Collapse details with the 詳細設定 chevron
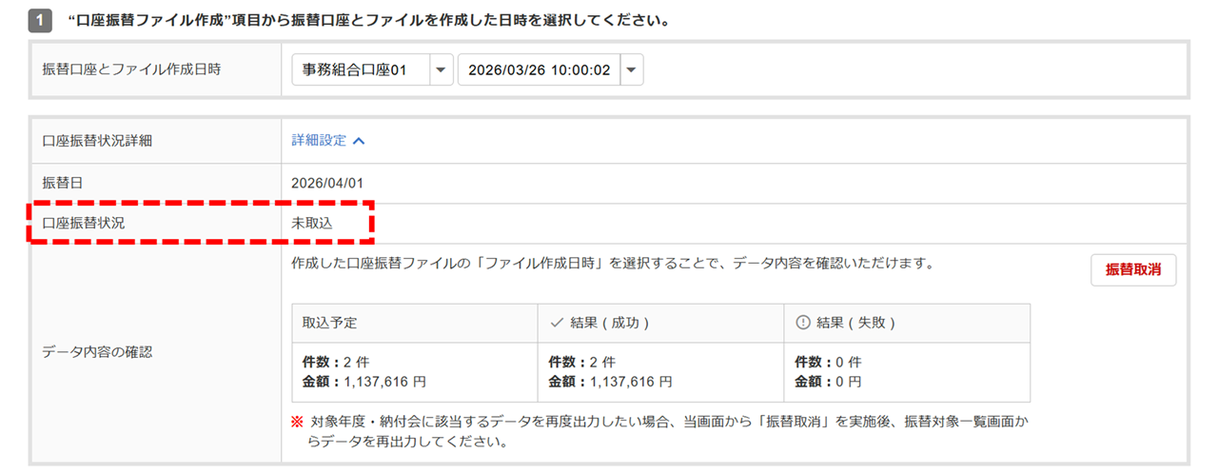Viewport: 1218px width, 474px height. pyautogui.click(x=359, y=141)
